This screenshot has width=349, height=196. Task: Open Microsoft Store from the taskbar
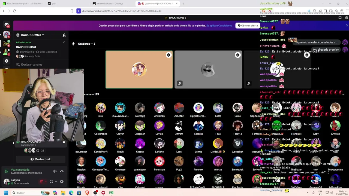(79, 193)
